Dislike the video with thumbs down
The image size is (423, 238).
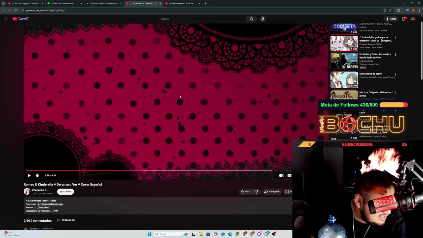tap(256, 192)
